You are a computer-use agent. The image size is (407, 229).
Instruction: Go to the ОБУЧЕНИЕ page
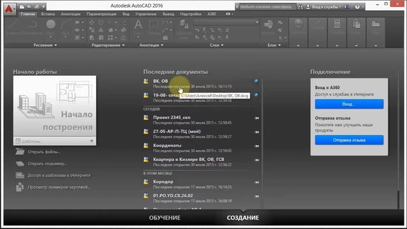165,218
